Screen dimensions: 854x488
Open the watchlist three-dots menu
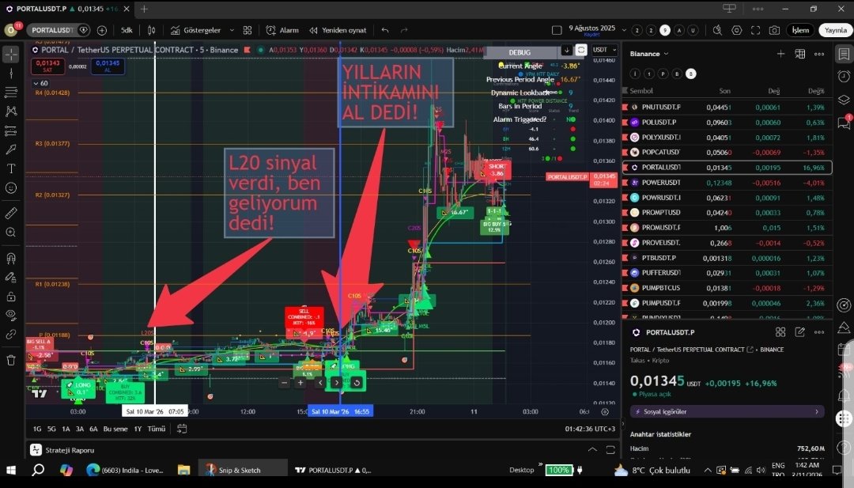click(x=819, y=54)
